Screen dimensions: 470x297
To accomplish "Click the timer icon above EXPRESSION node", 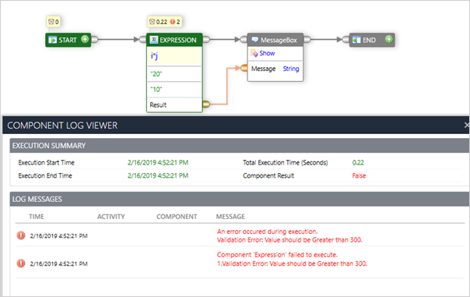I will [x=153, y=22].
